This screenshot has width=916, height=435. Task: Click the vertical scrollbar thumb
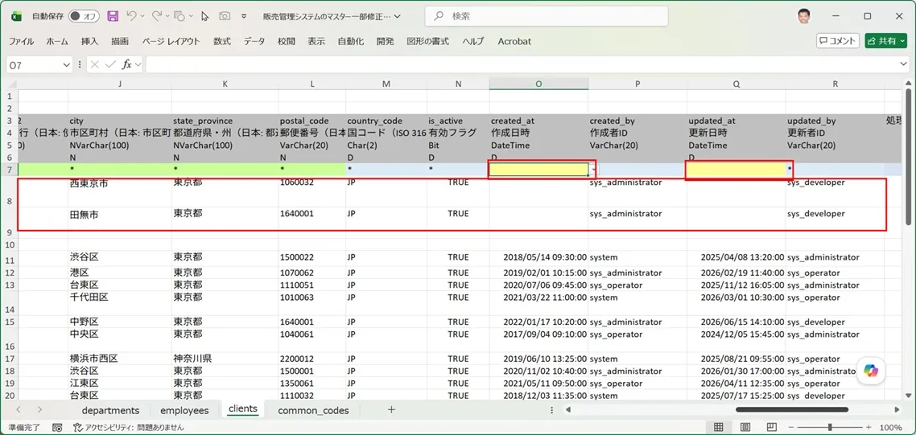click(x=909, y=155)
